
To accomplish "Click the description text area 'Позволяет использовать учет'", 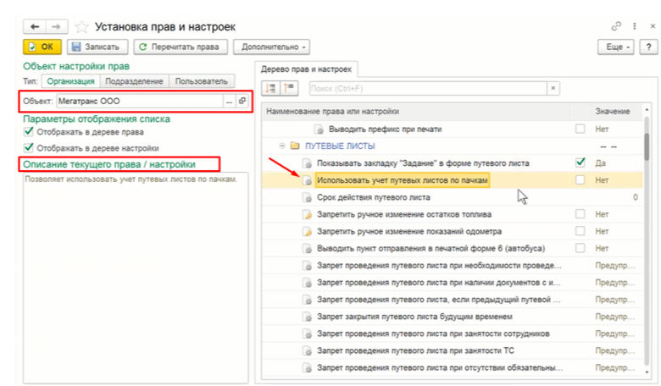I will pos(136,278).
